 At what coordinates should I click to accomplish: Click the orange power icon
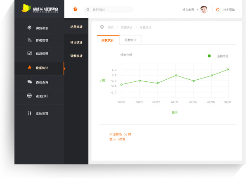(x=218, y=9)
